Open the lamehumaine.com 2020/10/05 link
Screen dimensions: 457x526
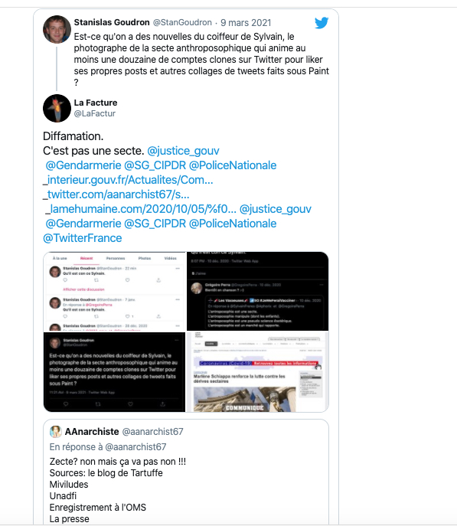[141, 209]
